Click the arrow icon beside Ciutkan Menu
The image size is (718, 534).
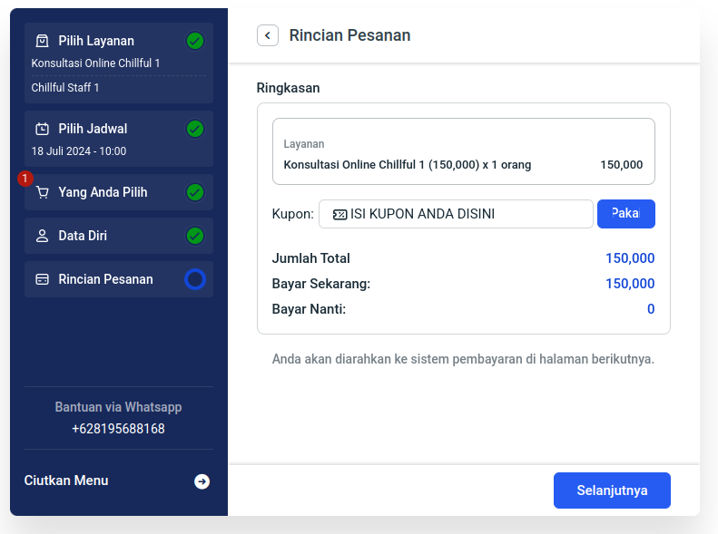(x=202, y=481)
